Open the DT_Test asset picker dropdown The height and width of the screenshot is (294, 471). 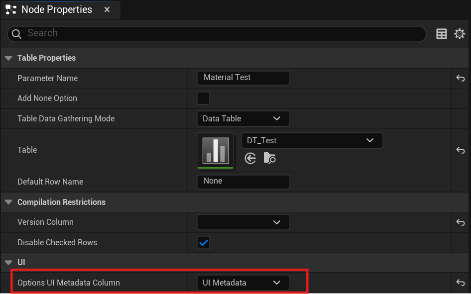312,140
